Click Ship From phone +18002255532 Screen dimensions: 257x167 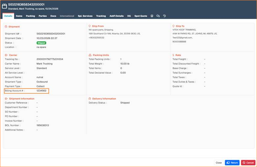pos(96,38)
